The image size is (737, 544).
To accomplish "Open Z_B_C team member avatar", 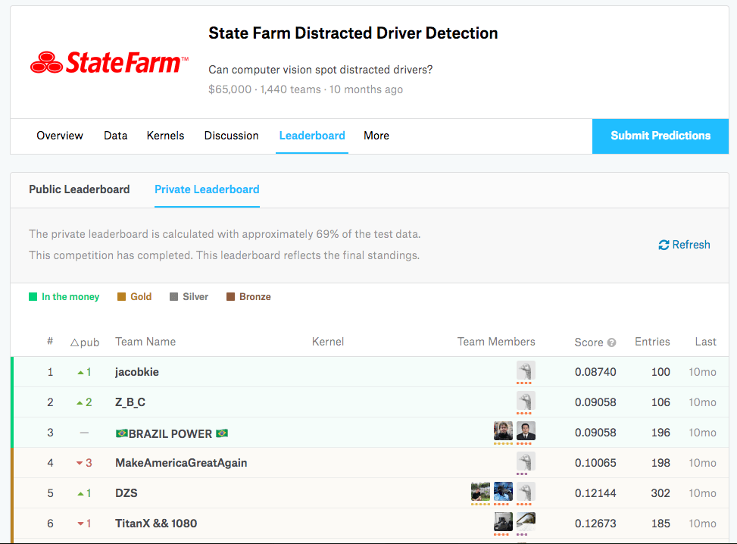I will pos(526,401).
